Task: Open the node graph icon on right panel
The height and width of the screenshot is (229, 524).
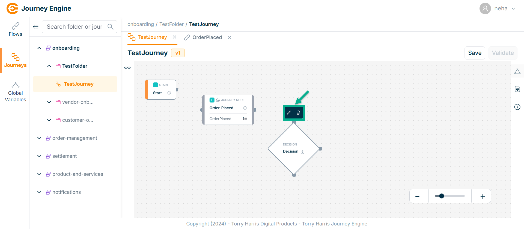Action: 517,71
